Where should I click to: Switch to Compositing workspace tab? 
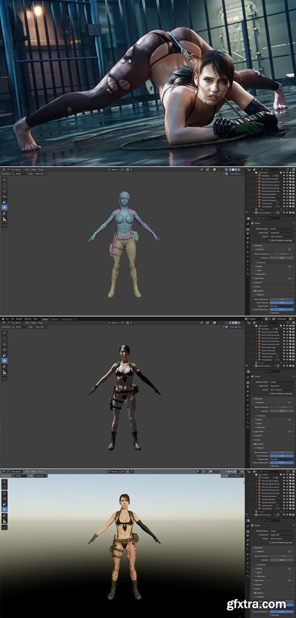(66, 319)
